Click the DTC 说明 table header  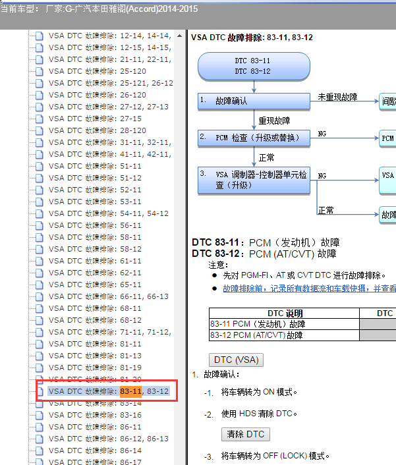tap(284, 313)
